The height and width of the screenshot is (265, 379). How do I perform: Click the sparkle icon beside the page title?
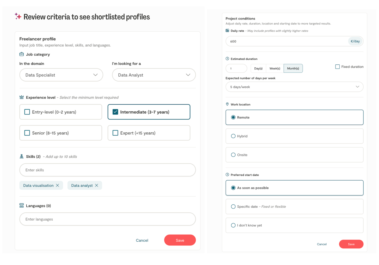click(x=18, y=17)
